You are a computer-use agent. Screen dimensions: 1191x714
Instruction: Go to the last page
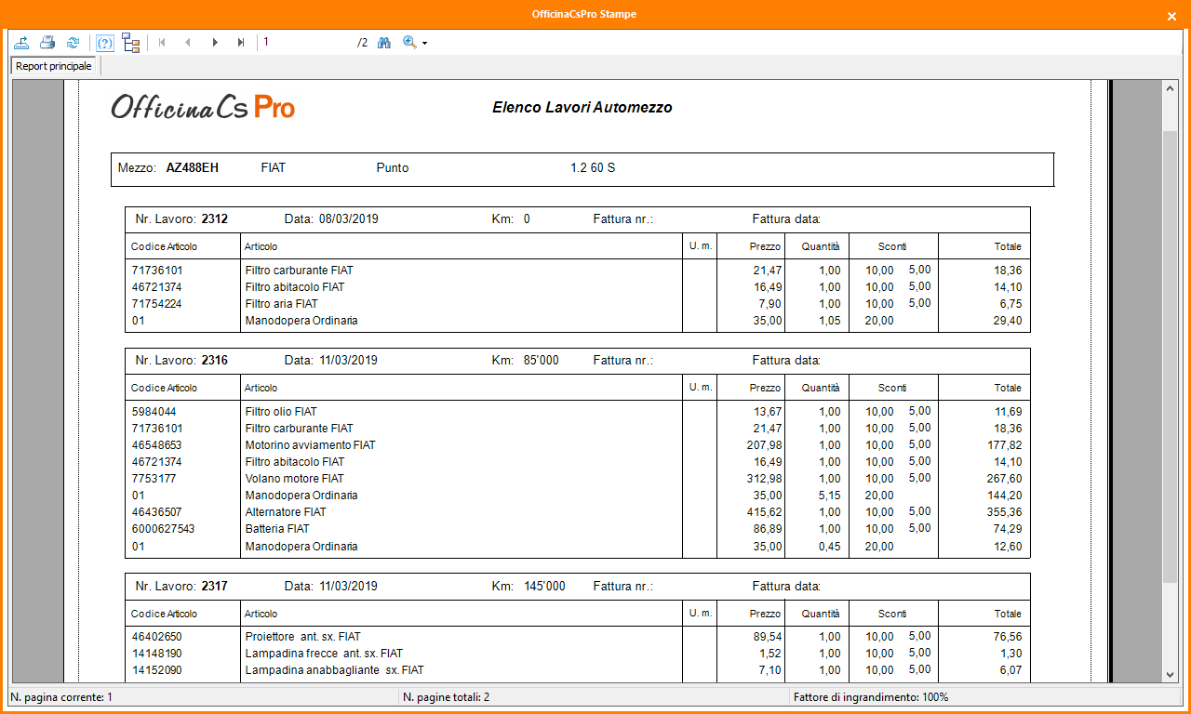[241, 42]
